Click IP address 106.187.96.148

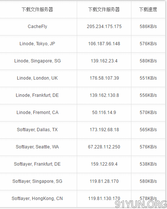click(104, 44)
